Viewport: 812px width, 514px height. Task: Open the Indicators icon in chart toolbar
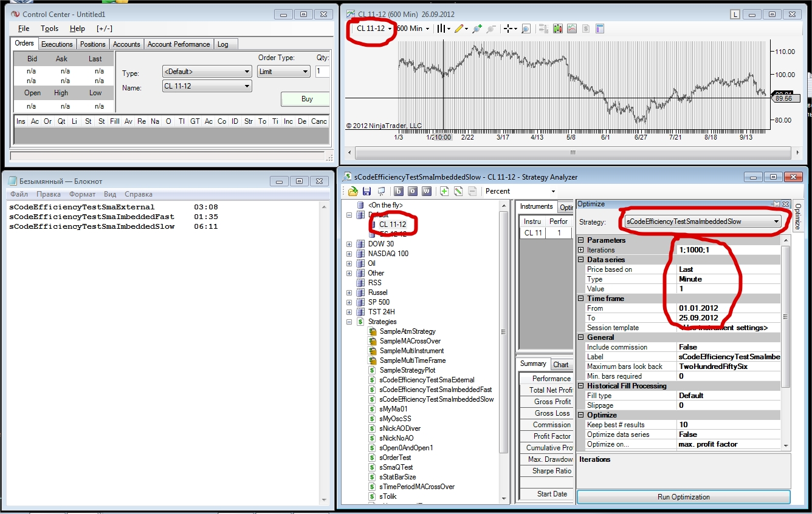557,29
